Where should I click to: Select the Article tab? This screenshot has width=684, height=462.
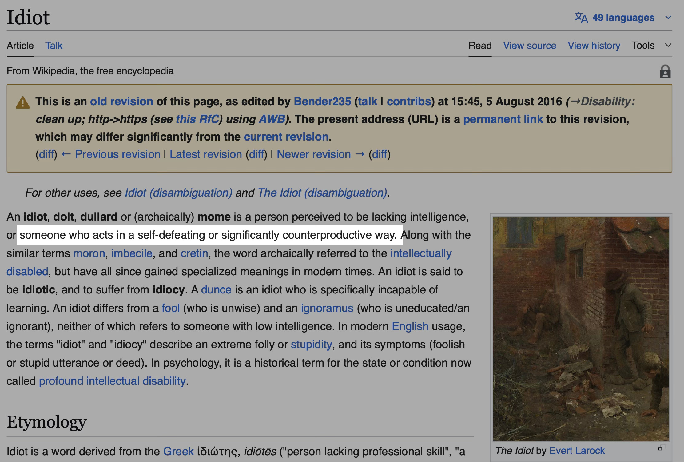pyautogui.click(x=20, y=46)
